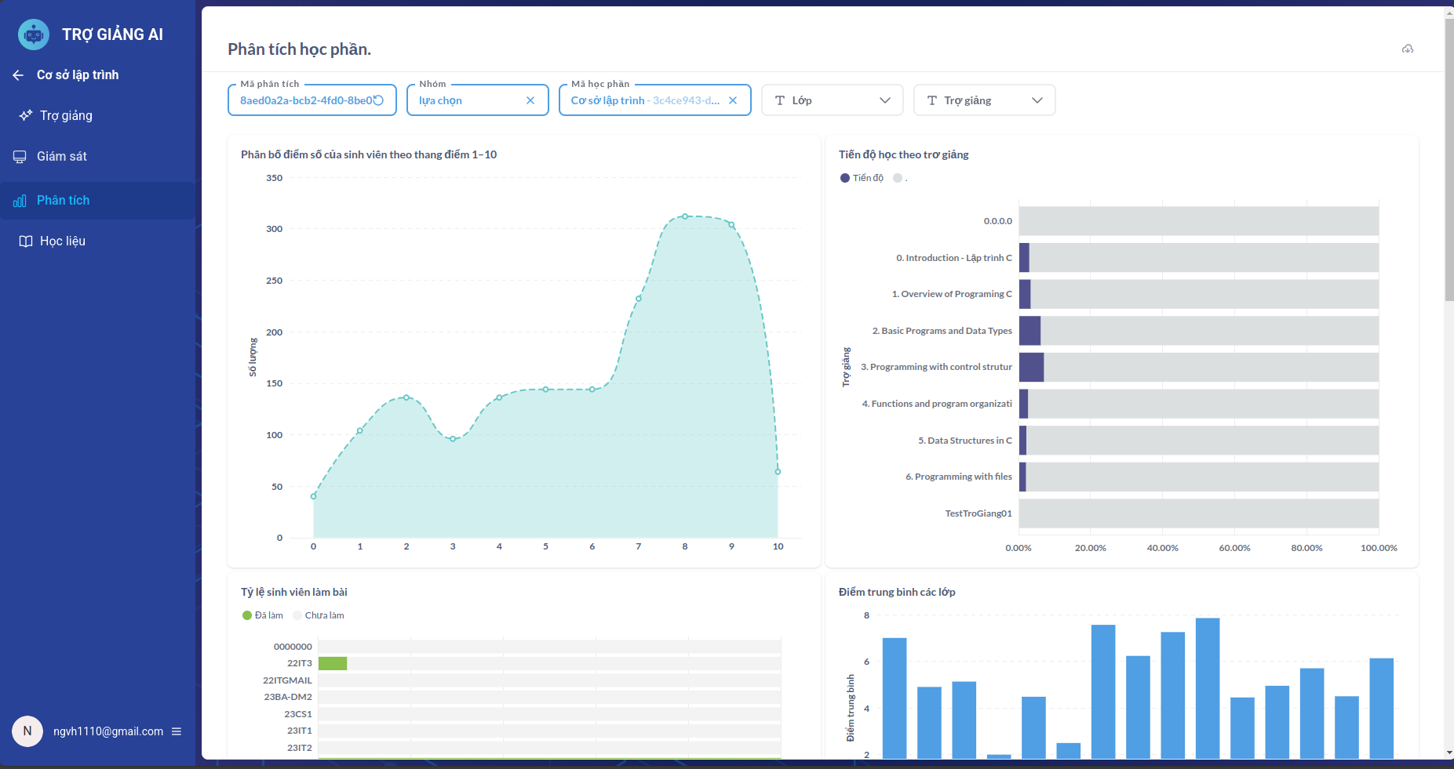Viewport: 1454px width, 769px height.
Task: Open the user menu icon next to email
Action: 177,731
